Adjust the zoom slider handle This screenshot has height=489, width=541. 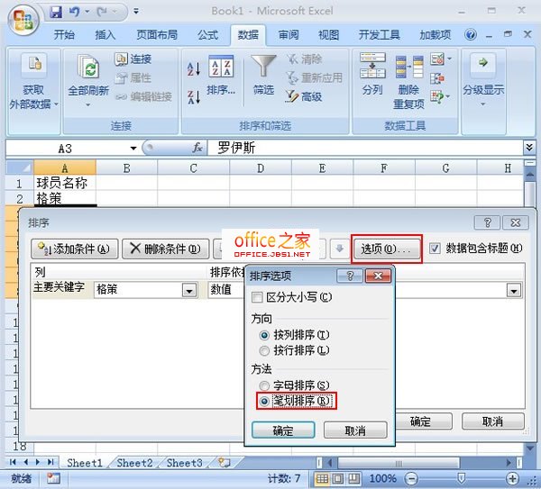click(x=462, y=478)
